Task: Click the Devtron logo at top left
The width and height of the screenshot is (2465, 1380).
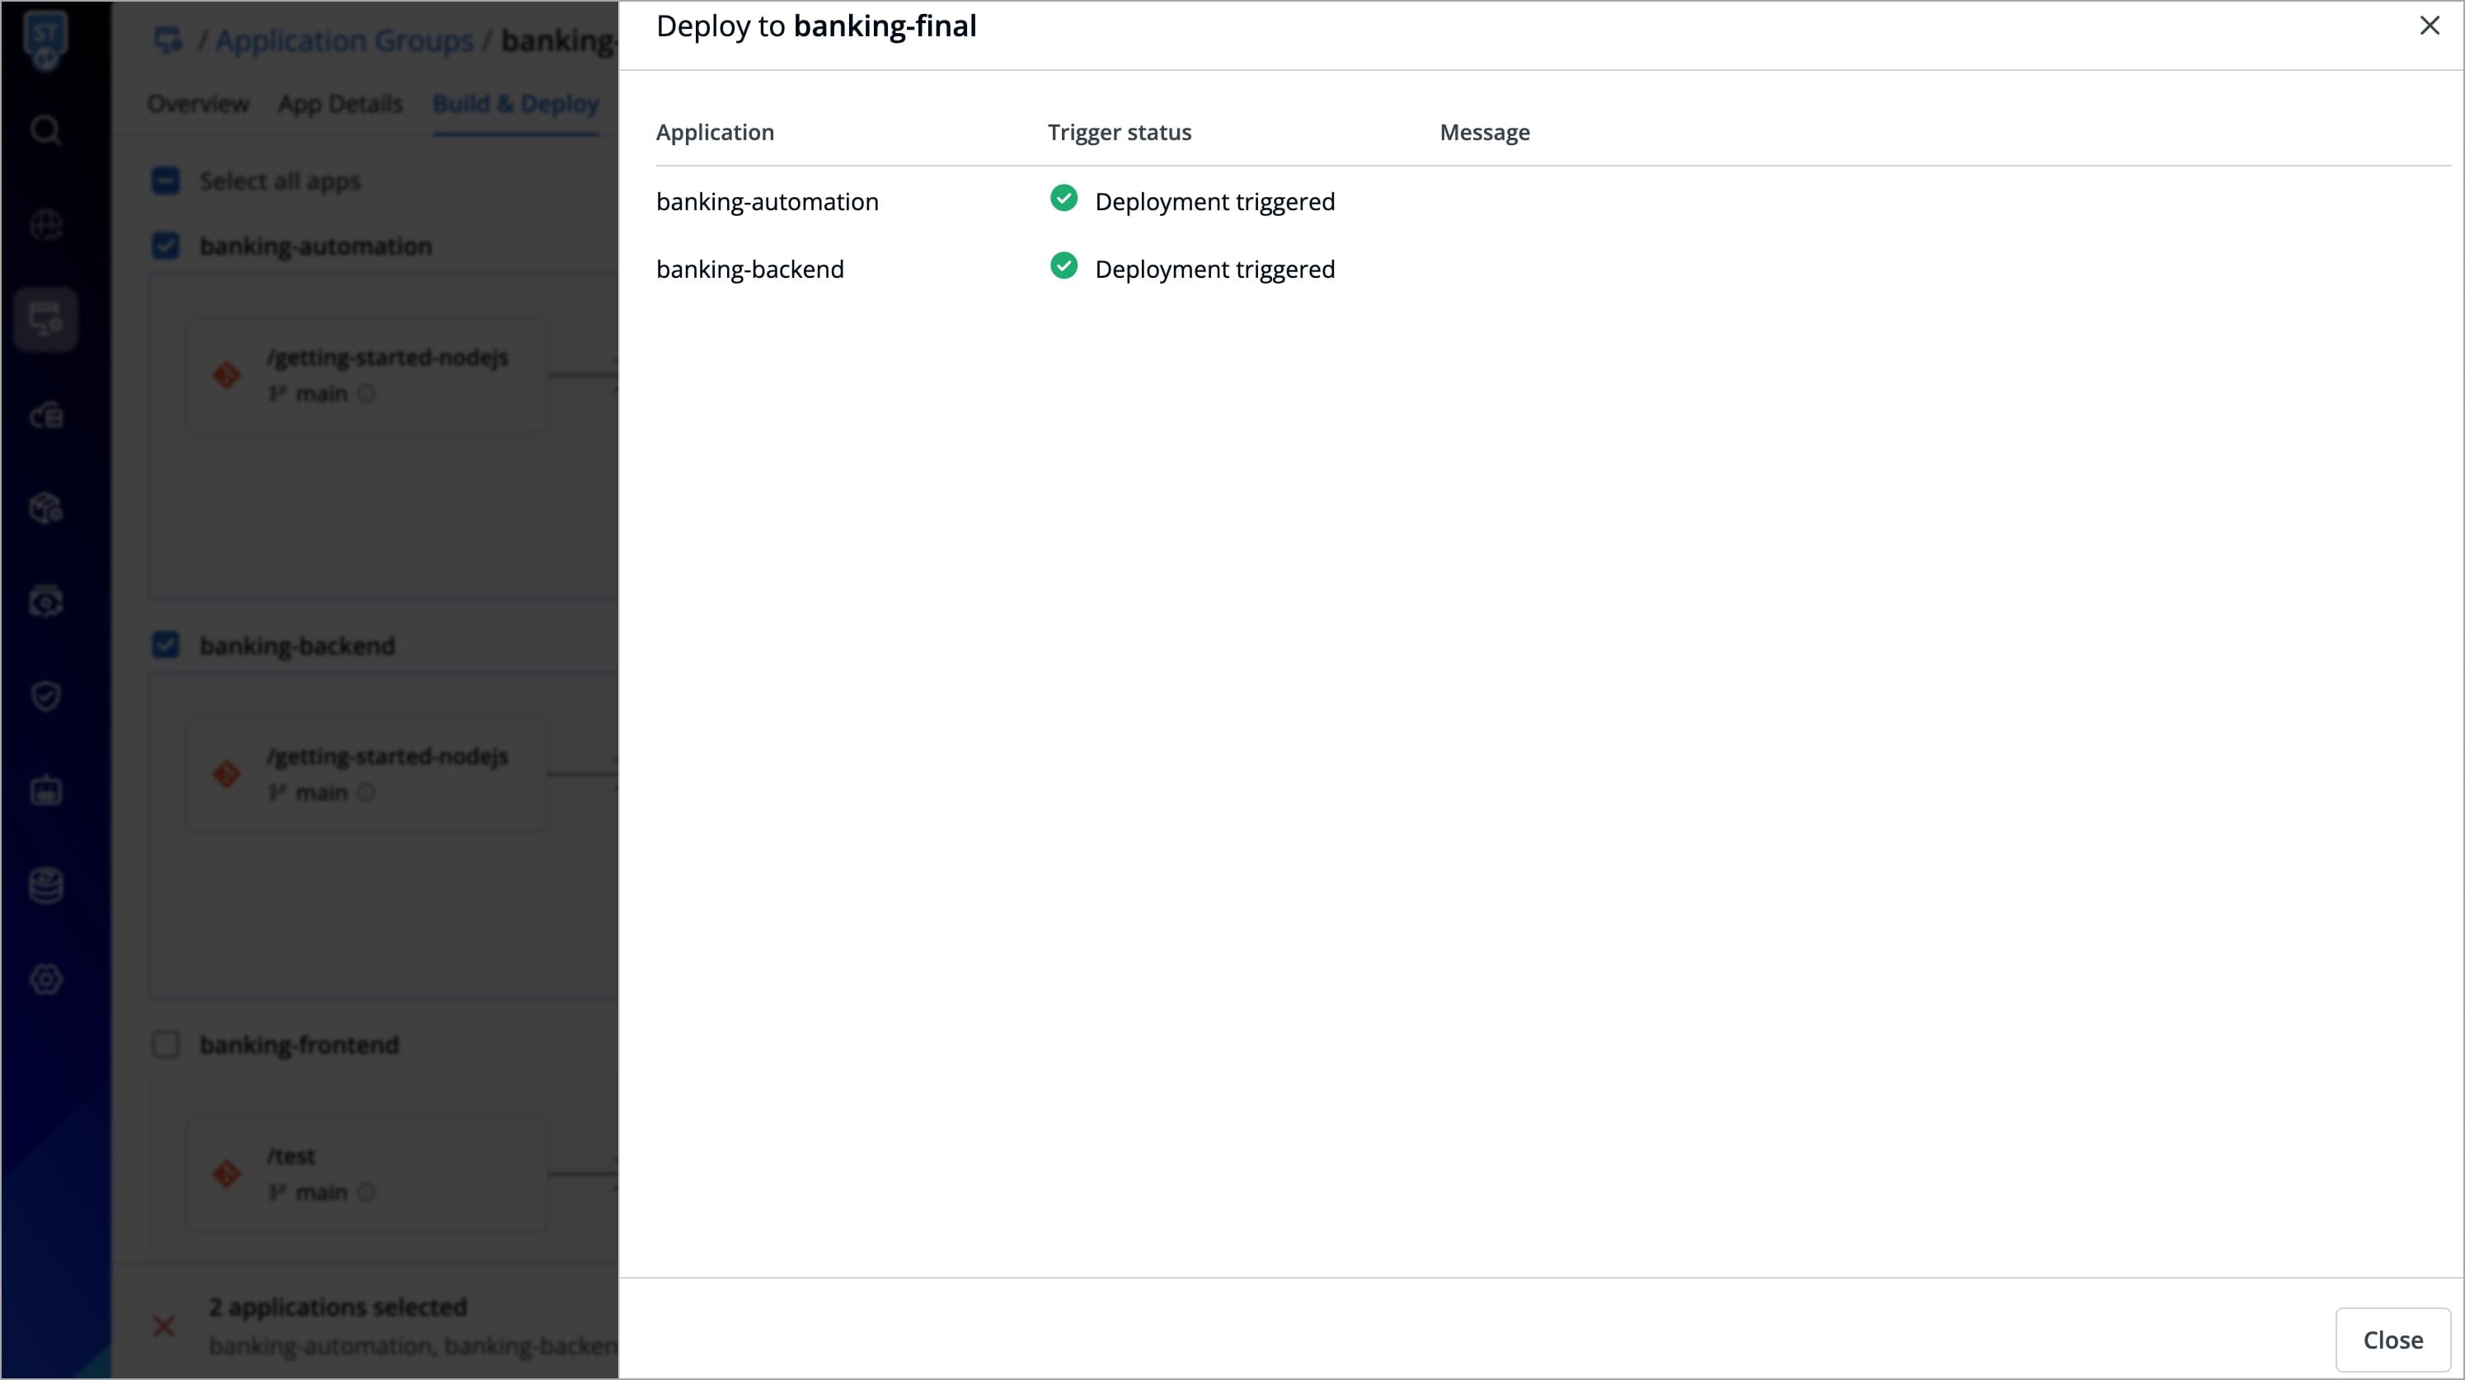Action: click(45, 38)
